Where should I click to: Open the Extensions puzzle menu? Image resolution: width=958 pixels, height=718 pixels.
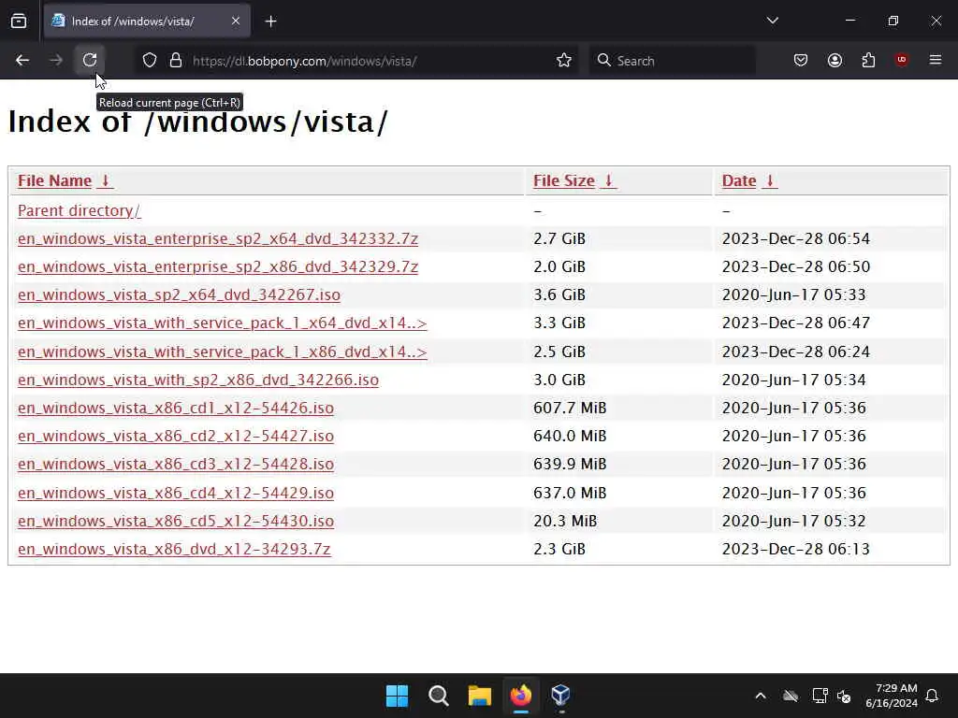coord(868,60)
